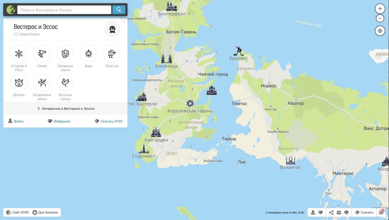Click the Утёс Кастерли castle marker
389x220 pixels.
(x=141, y=97)
